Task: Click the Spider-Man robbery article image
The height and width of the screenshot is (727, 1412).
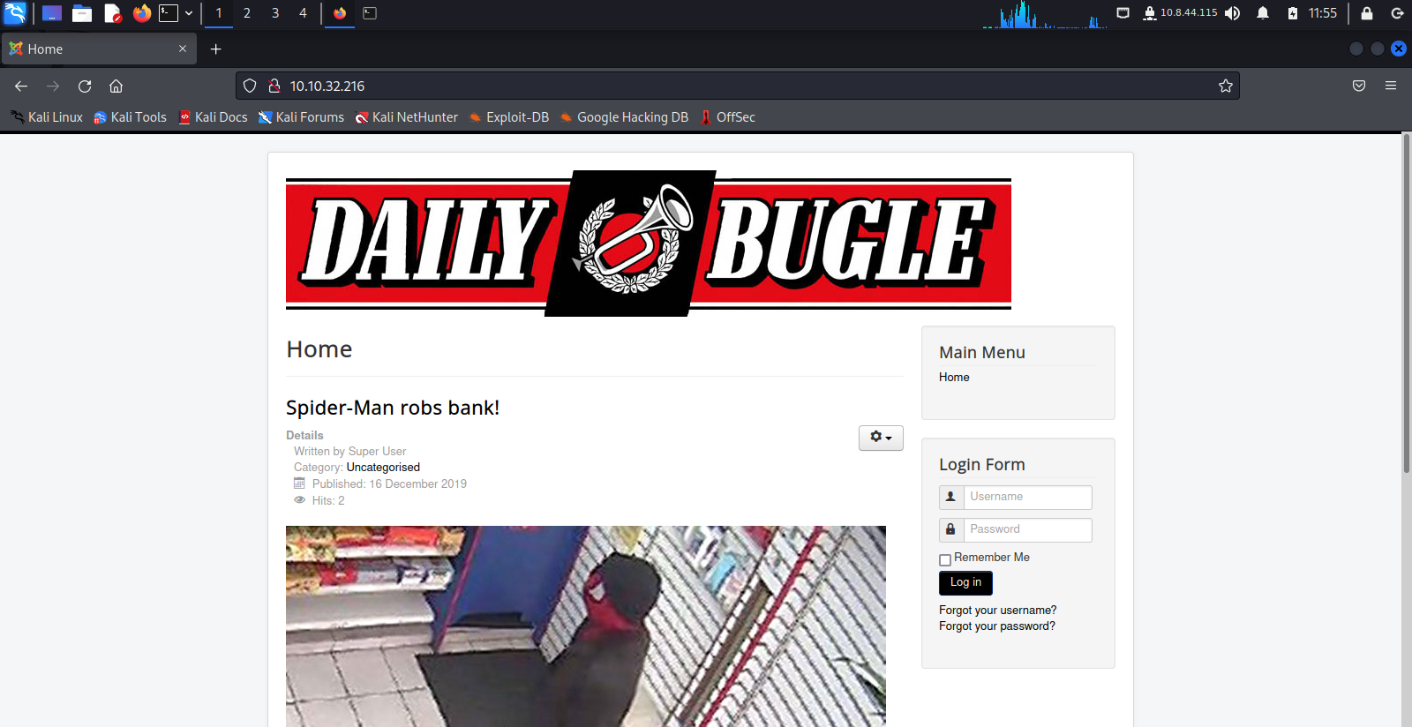Action: [586, 626]
